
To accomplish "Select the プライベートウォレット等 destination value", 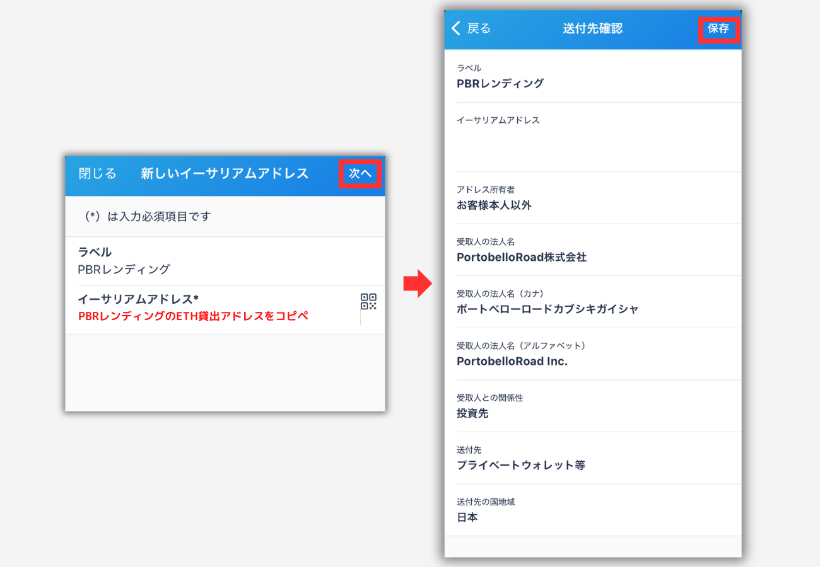I will 521,465.
